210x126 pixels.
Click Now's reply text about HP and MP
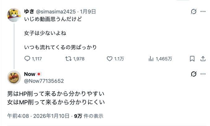point(56,97)
